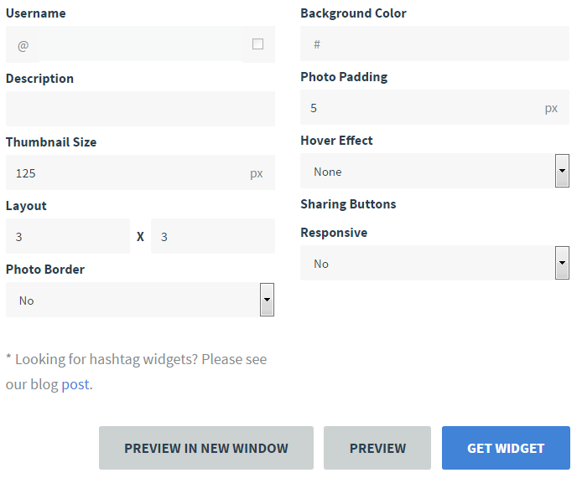Tick the checkbox beside the Username field

pyautogui.click(x=257, y=44)
